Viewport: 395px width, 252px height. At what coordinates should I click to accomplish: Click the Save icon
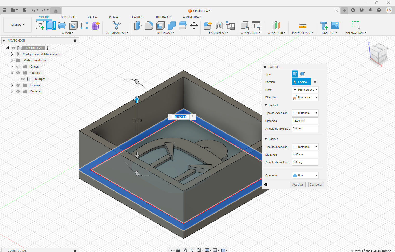coord(25,10)
